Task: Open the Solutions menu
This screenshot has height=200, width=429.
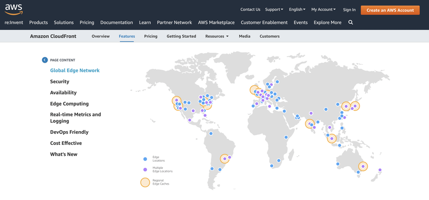Action: (x=64, y=22)
